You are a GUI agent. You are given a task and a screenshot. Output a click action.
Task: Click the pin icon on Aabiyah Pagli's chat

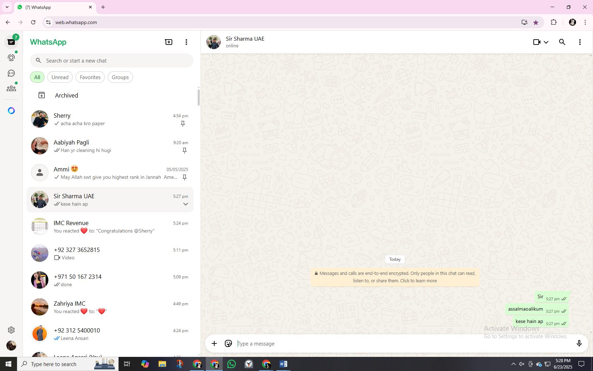[184, 151]
